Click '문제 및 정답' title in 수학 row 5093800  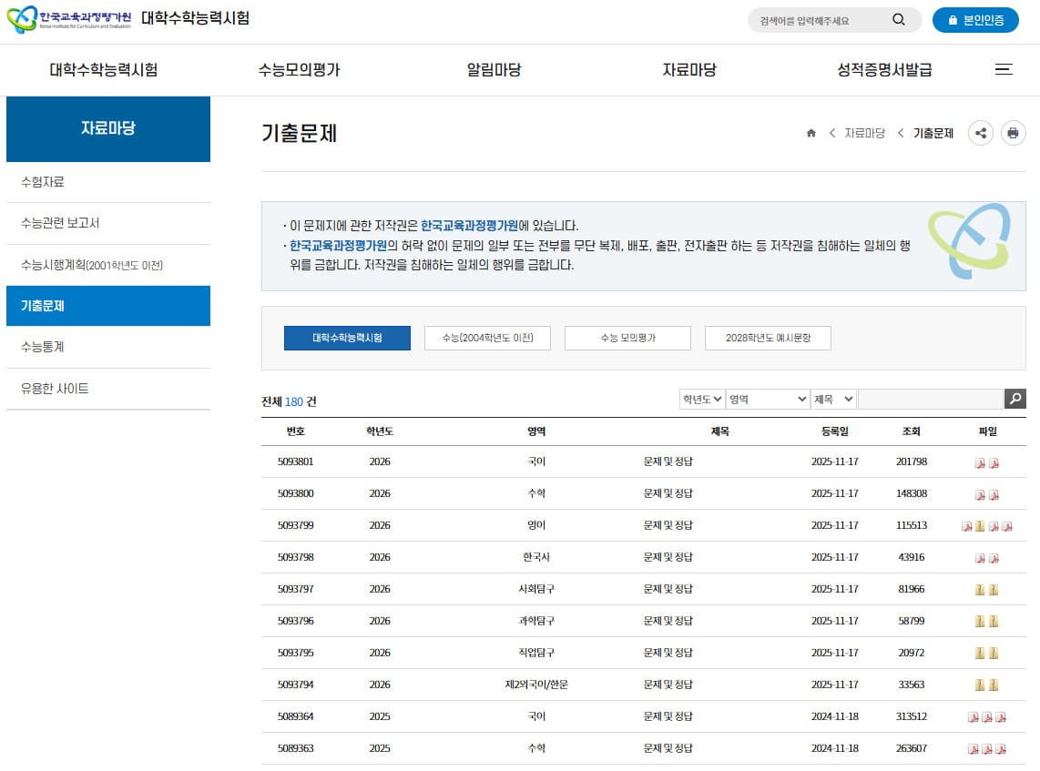[x=668, y=493]
